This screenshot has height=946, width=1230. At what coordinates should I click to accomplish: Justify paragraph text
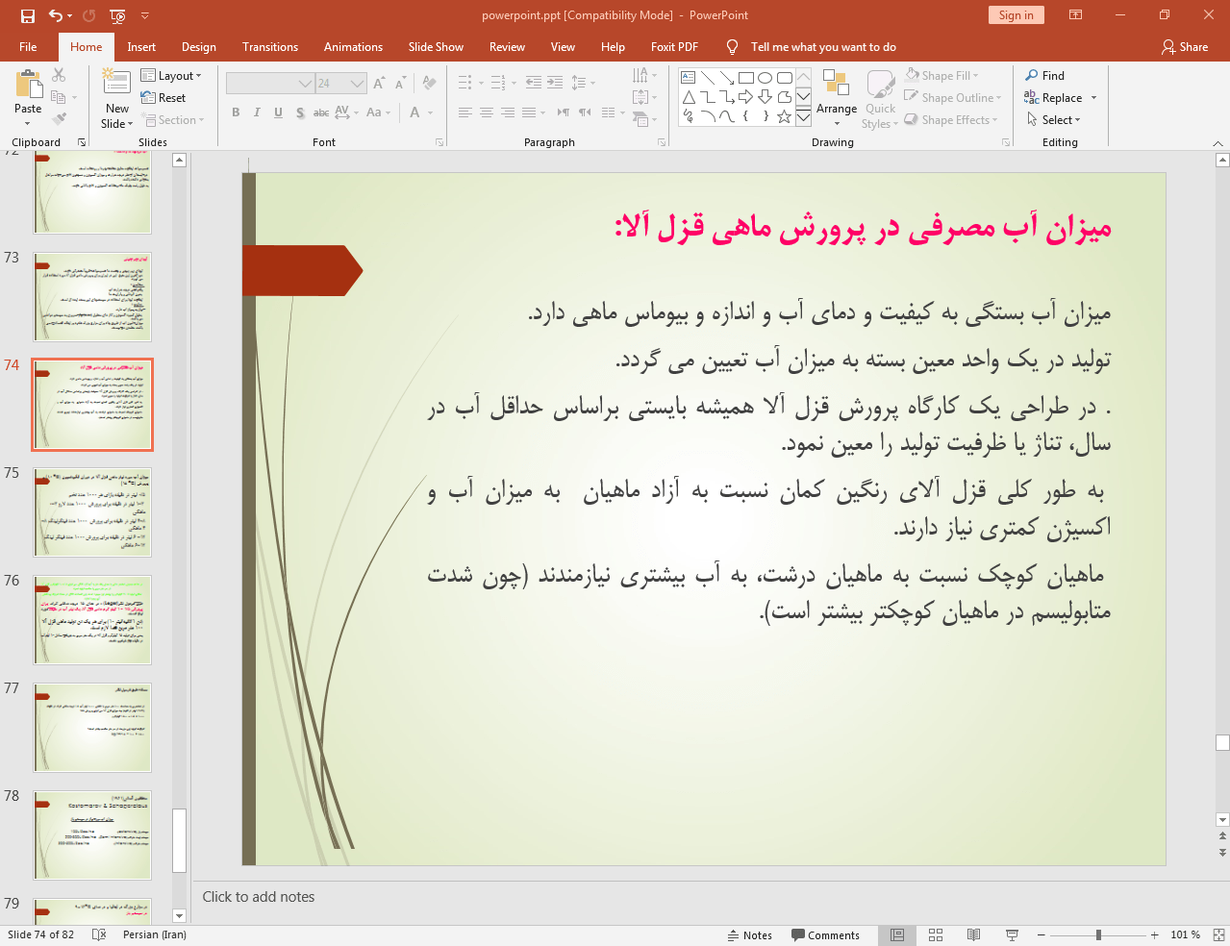529,112
